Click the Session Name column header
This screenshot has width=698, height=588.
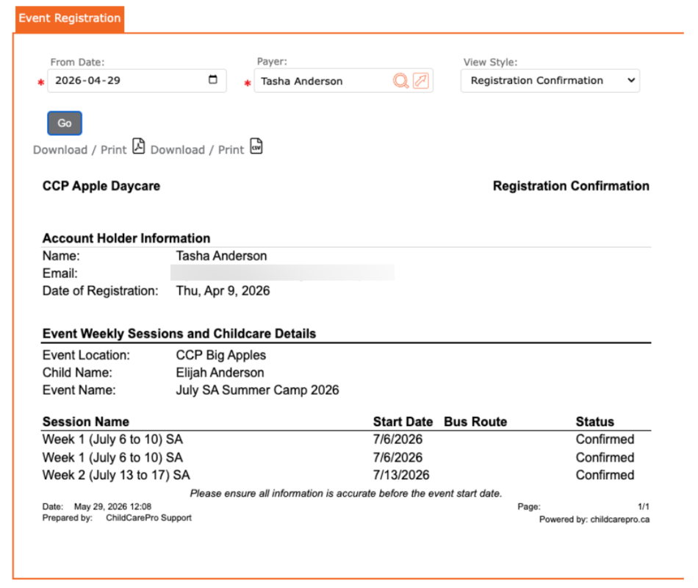coord(86,422)
